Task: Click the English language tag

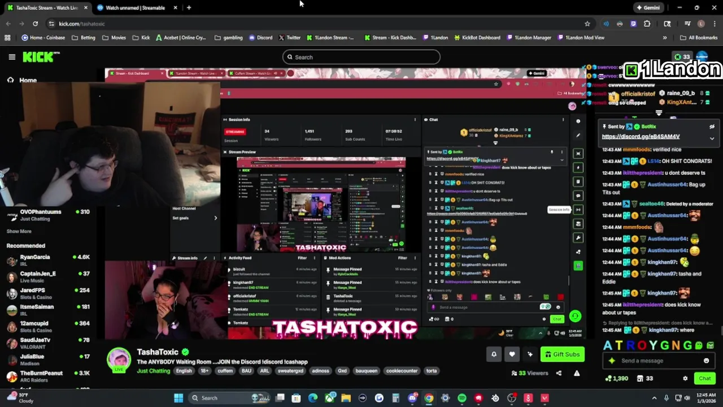Action: [184, 371]
